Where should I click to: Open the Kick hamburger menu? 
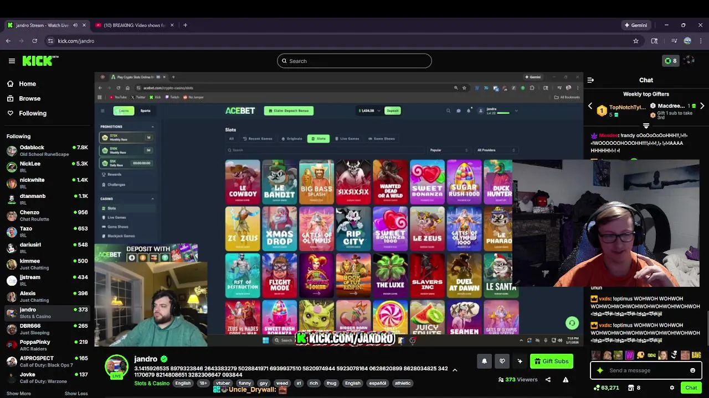point(12,61)
